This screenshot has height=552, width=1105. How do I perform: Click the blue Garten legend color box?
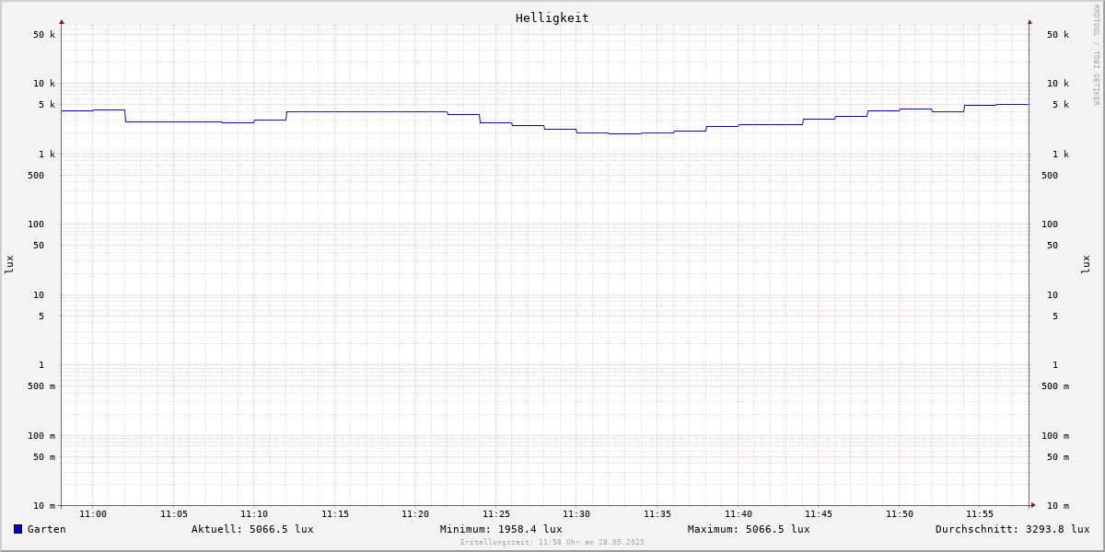tap(17, 529)
